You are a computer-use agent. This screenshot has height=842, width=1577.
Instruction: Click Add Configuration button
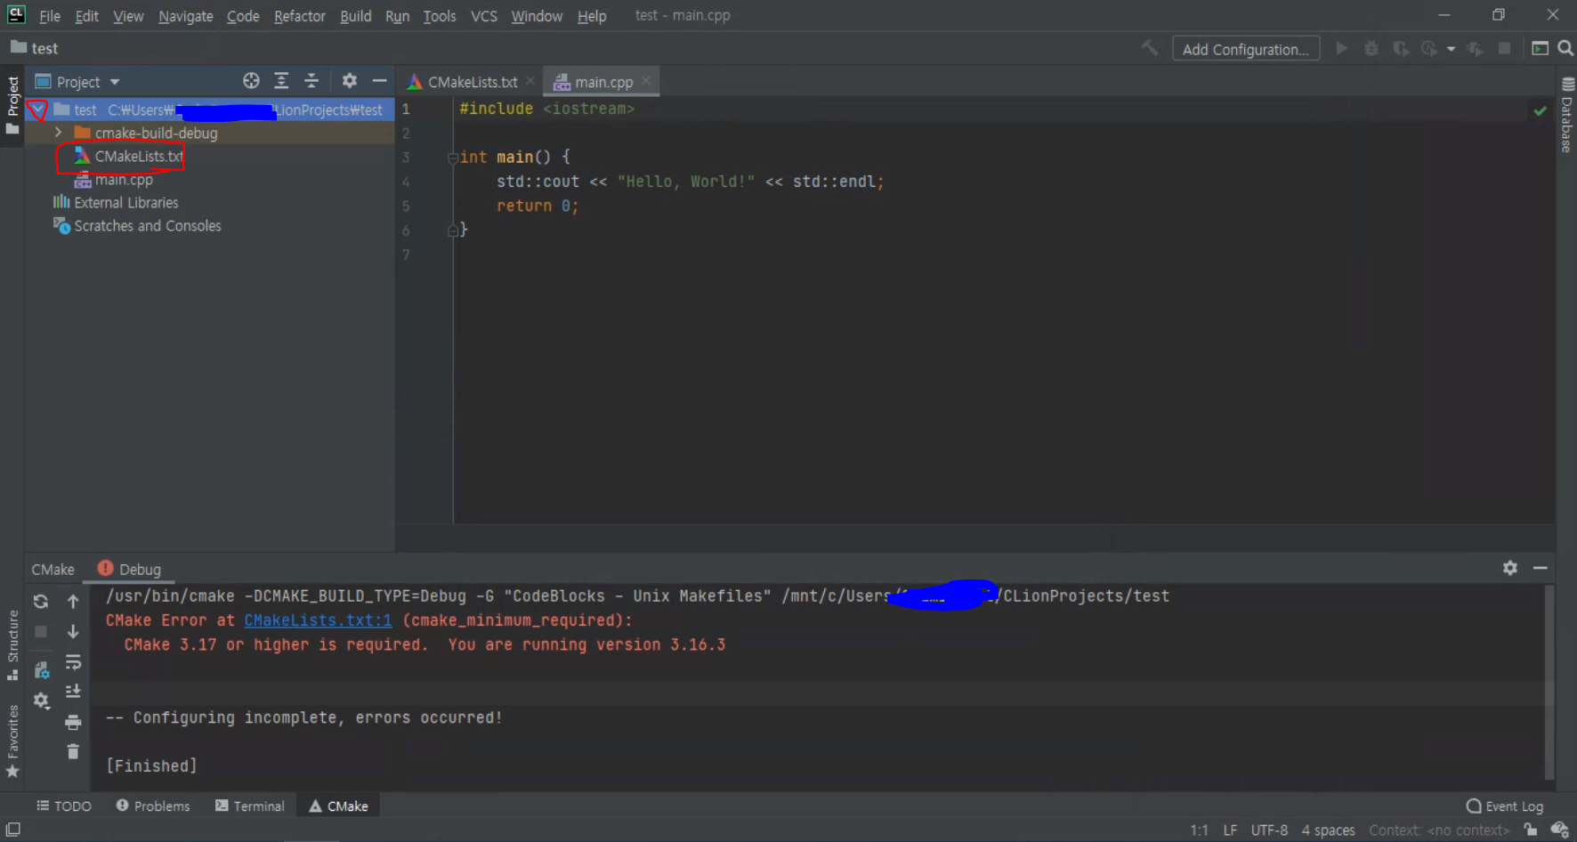[x=1246, y=48]
